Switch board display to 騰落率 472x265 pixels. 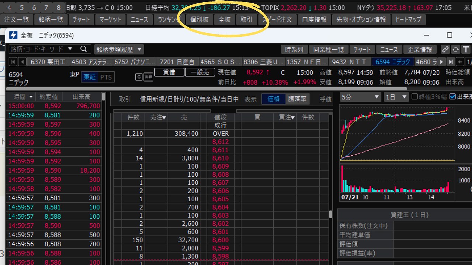click(298, 99)
